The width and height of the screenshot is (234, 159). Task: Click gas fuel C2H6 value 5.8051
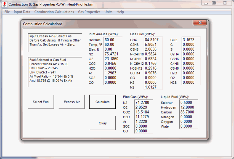coord(153,44)
